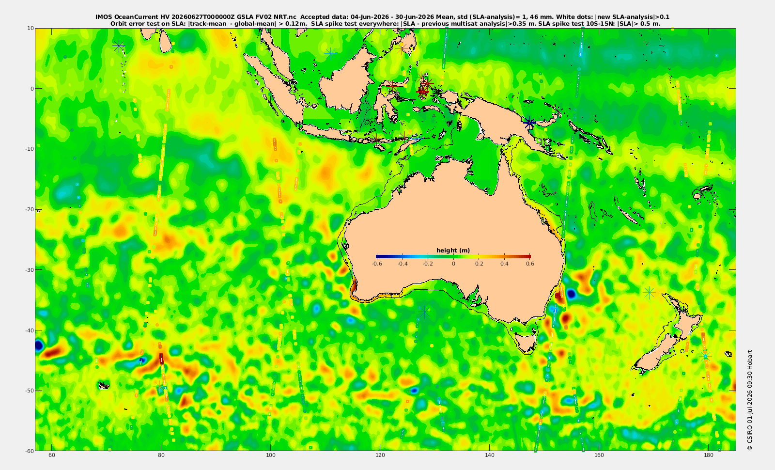Click the longitude axis label 60
Viewport: 775px width, 470px height.
pyautogui.click(x=52, y=455)
